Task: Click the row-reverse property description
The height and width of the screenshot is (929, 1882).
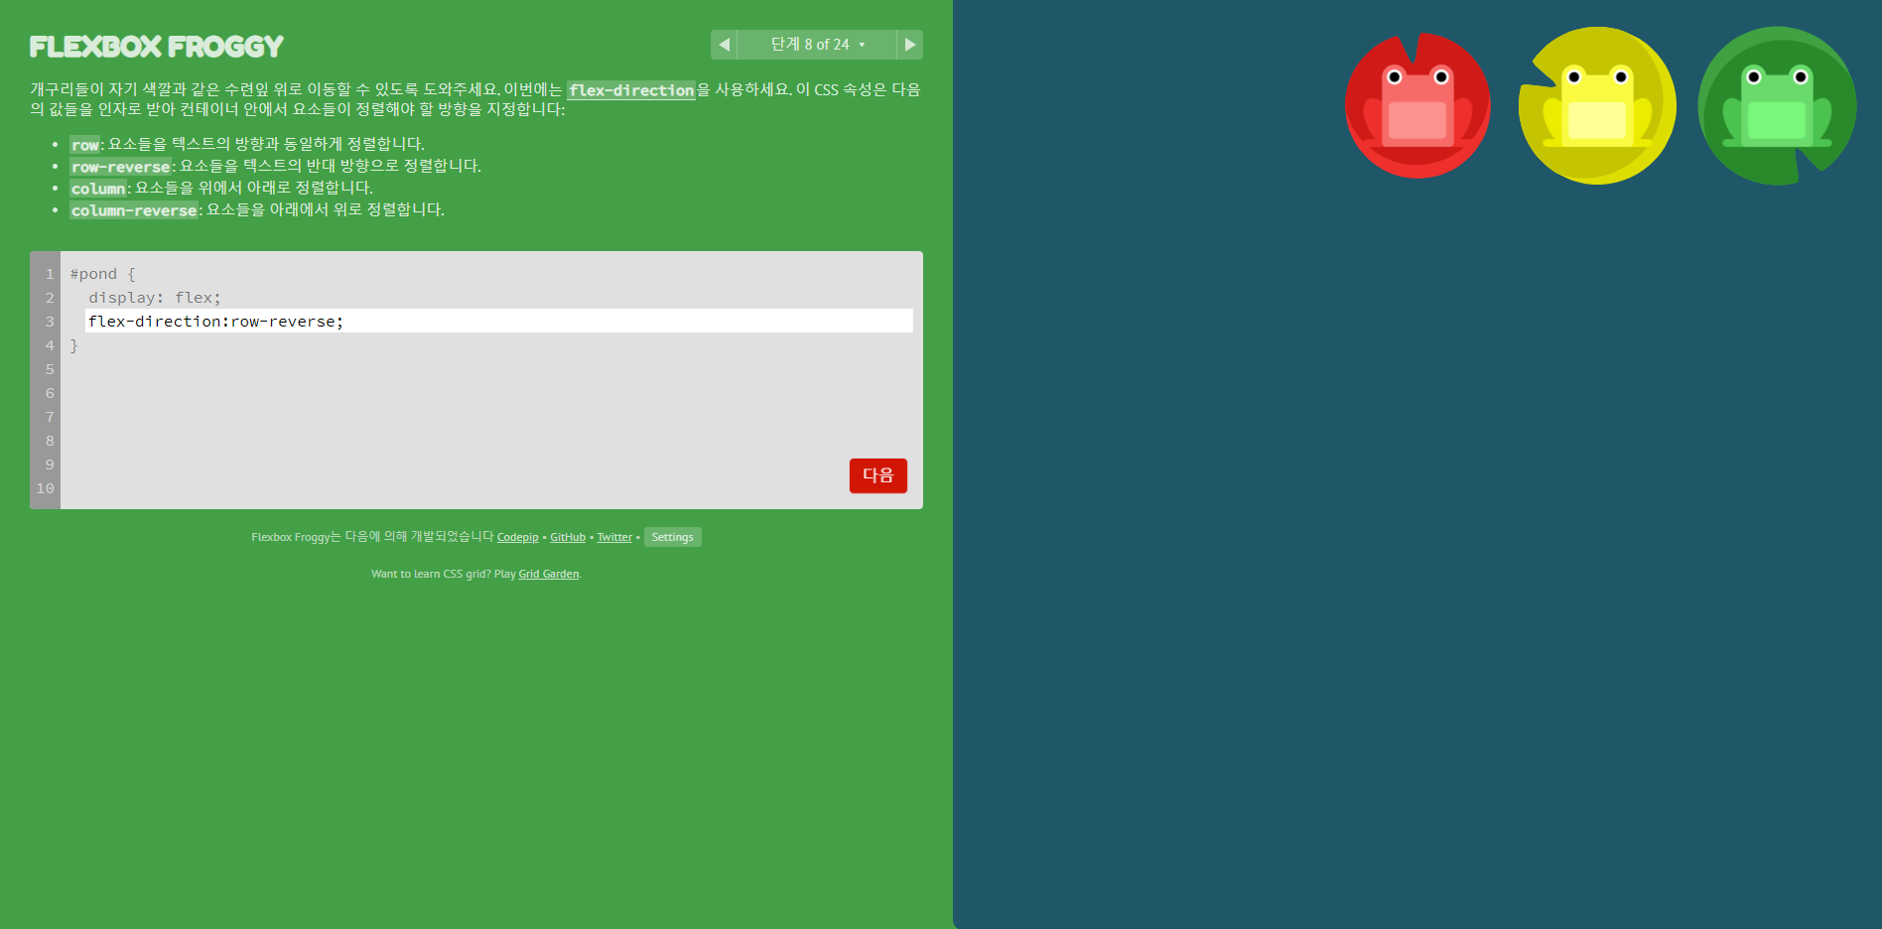Action: pyautogui.click(x=275, y=166)
